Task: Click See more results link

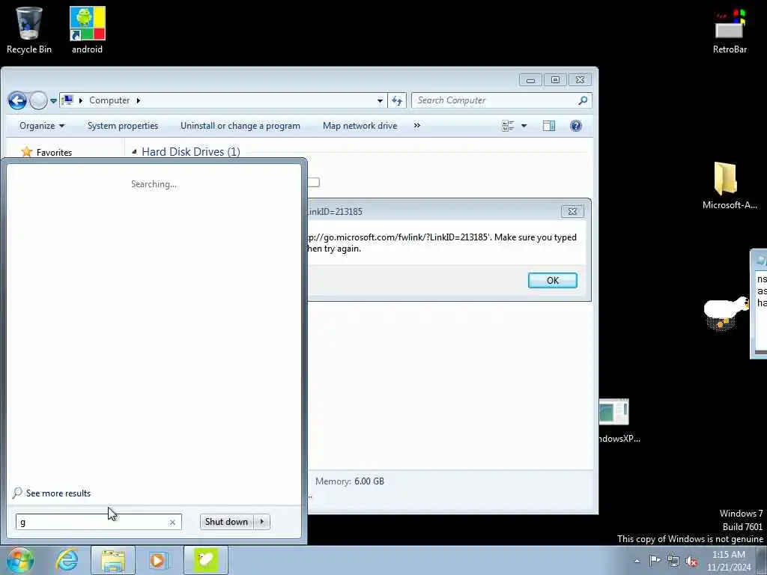Action: pyautogui.click(x=58, y=493)
